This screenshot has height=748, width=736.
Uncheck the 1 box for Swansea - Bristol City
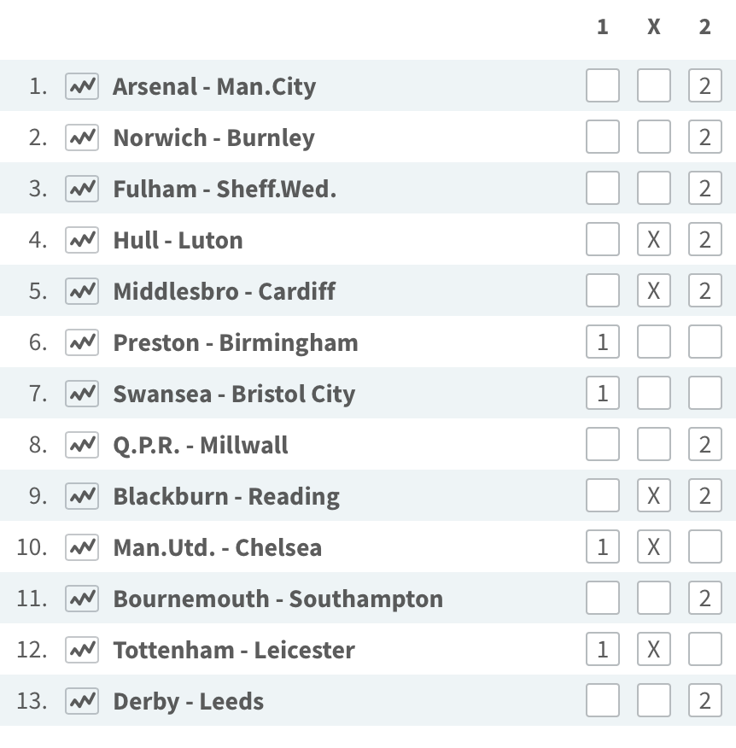603,393
